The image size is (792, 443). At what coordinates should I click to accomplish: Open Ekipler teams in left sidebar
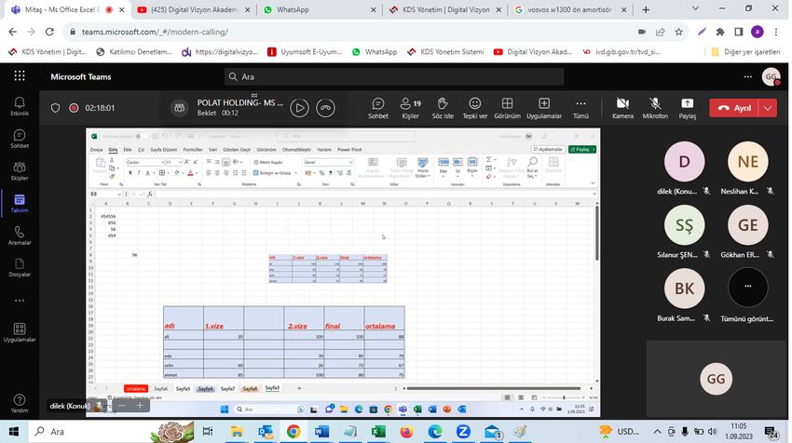[20, 171]
